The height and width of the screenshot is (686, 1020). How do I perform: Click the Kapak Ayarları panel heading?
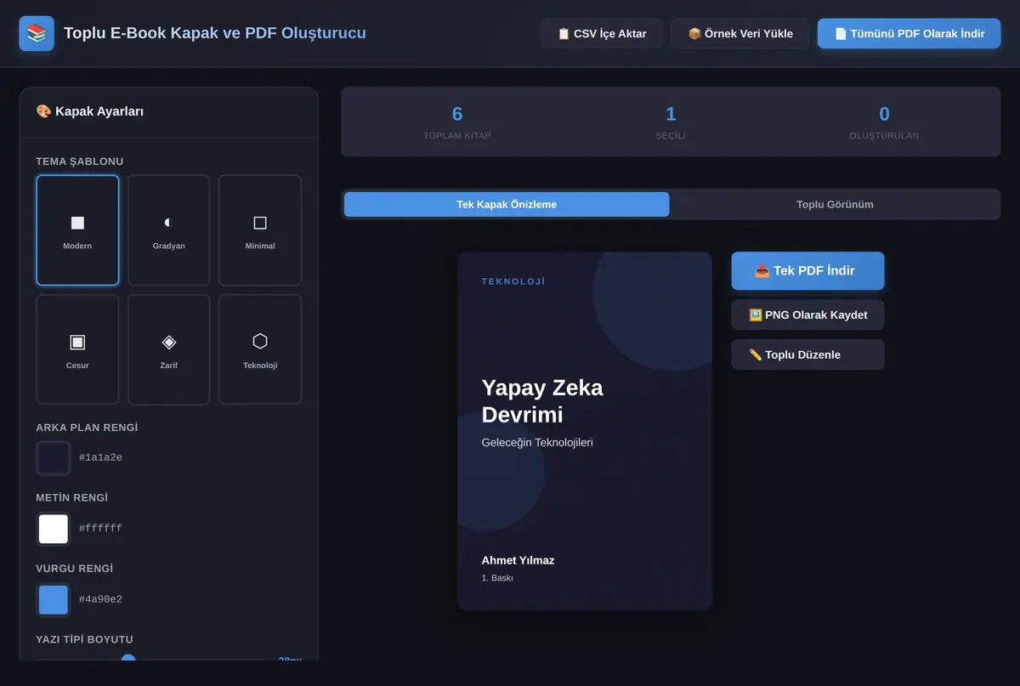pyautogui.click(x=89, y=111)
